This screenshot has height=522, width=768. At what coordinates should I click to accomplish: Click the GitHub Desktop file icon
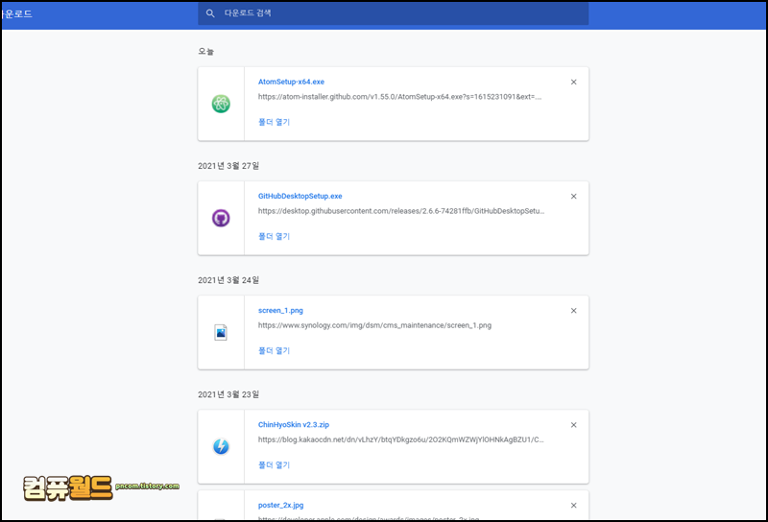[221, 218]
